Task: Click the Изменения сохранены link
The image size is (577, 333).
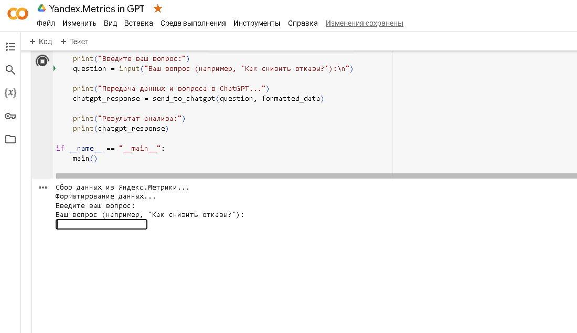Action: [365, 23]
